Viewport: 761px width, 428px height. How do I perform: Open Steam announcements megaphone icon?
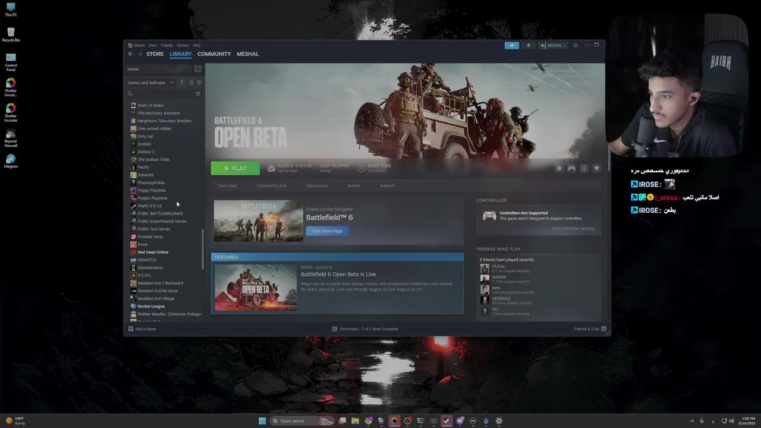[x=512, y=45]
